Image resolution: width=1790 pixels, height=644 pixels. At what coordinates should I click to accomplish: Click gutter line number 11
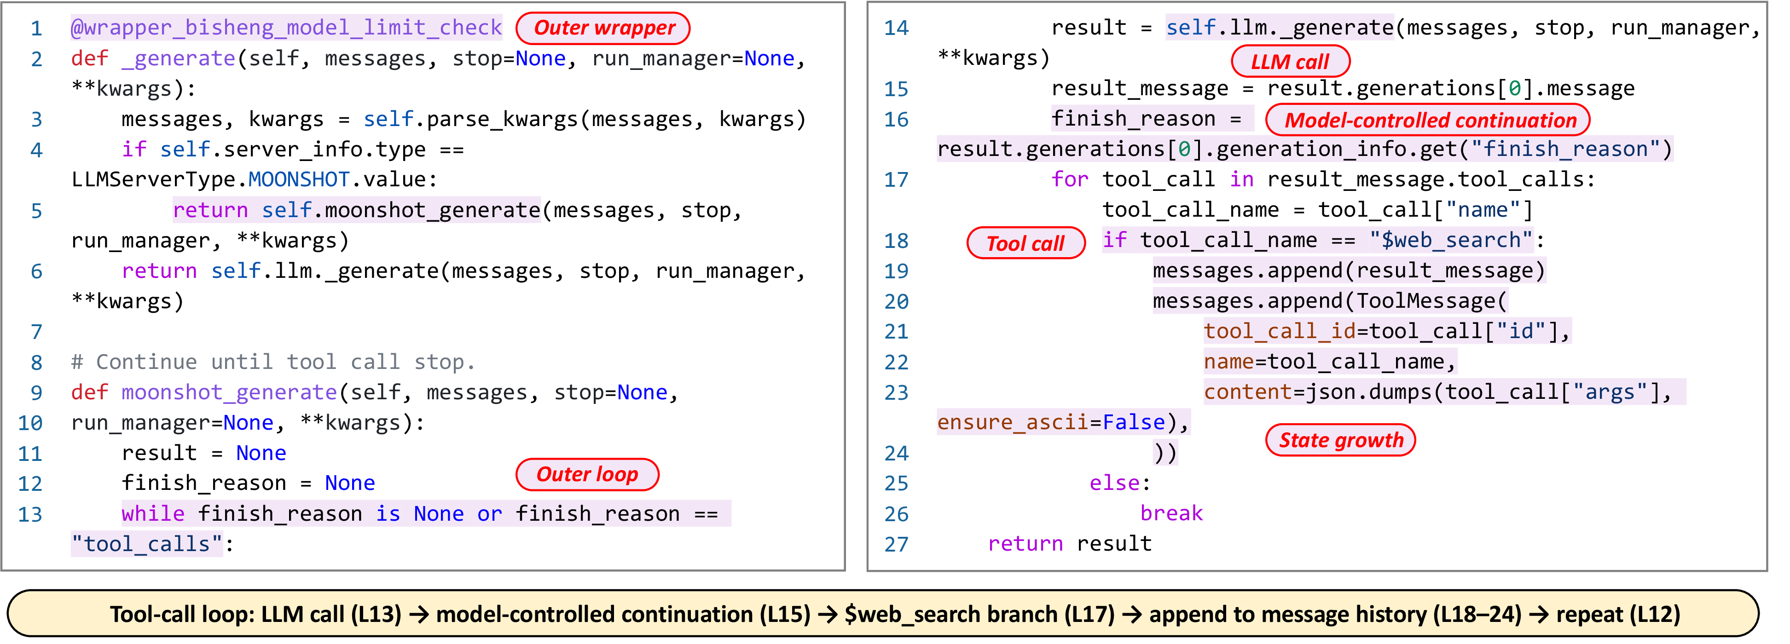[x=30, y=454]
